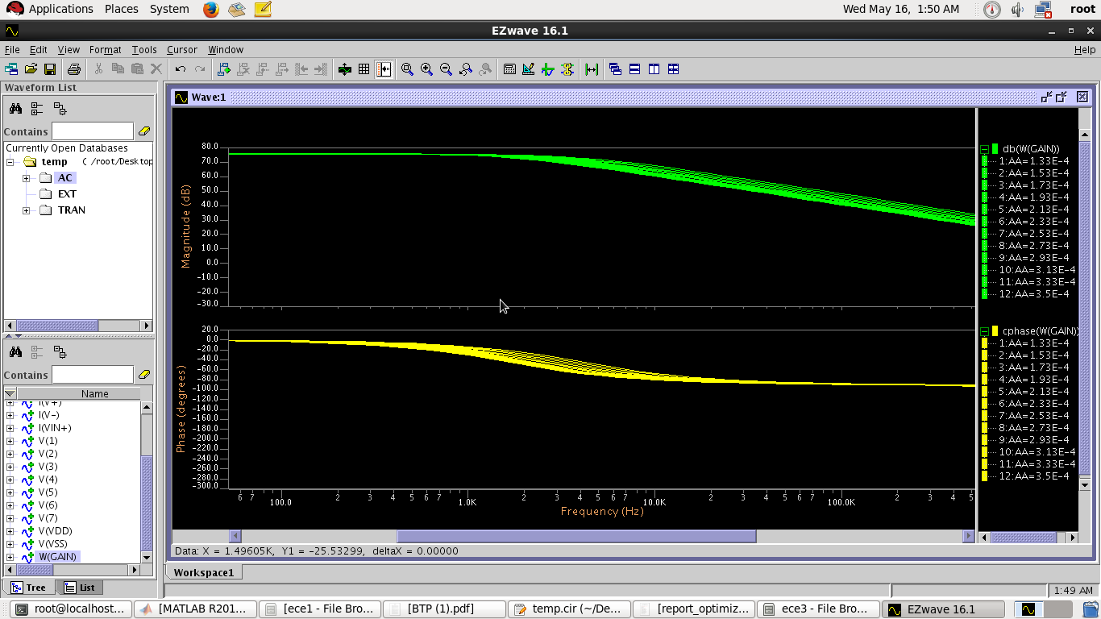
Task: Click yellow swatch for 12:AA=3.5E-4 phase
Action: [984, 476]
